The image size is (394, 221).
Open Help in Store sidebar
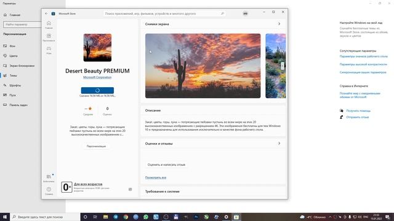pos(49,191)
